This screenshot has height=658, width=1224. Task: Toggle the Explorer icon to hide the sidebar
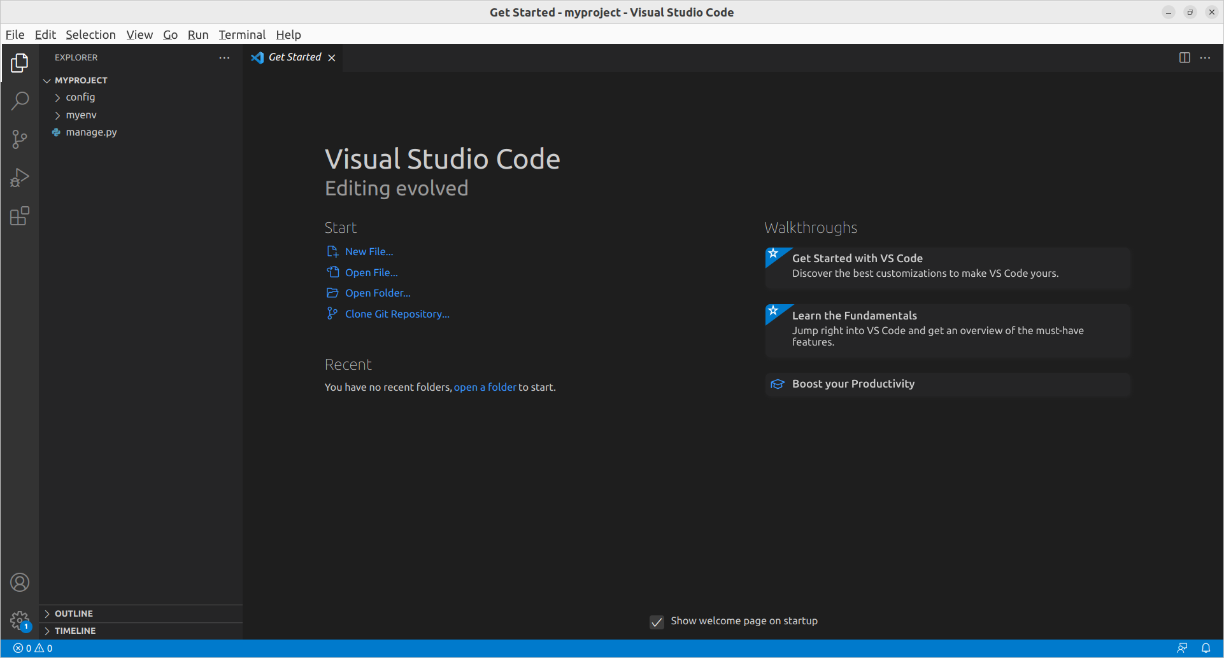20,63
